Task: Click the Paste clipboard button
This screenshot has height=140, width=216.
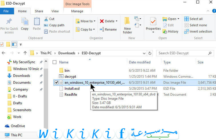Action: tap(37, 24)
